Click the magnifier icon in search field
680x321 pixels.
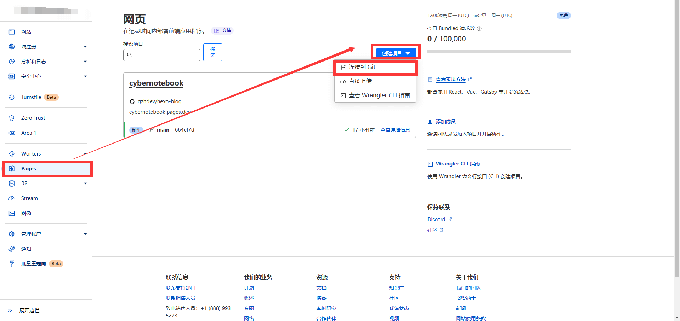130,55
